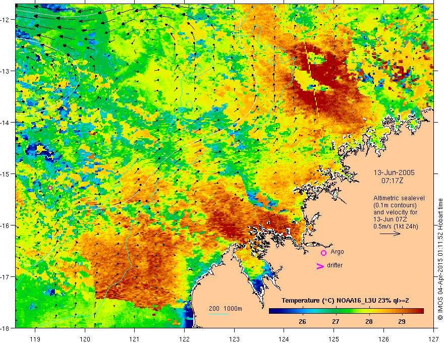This screenshot has height=343, width=444.
Task: Click the '200 1000m' isobath label
Action: pyautogui.click(x=226, y=309)
